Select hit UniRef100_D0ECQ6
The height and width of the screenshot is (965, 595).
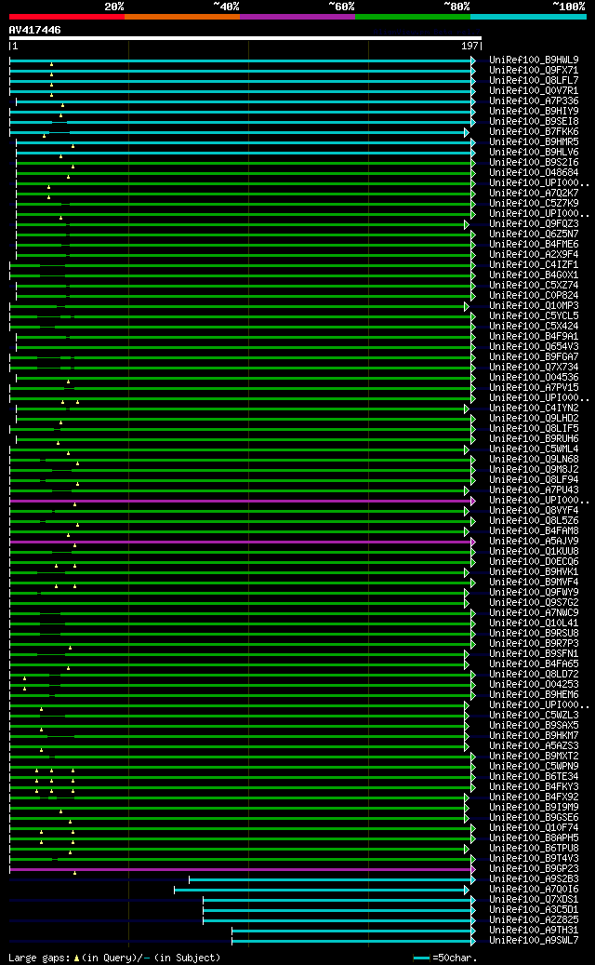tap(534, 561)
